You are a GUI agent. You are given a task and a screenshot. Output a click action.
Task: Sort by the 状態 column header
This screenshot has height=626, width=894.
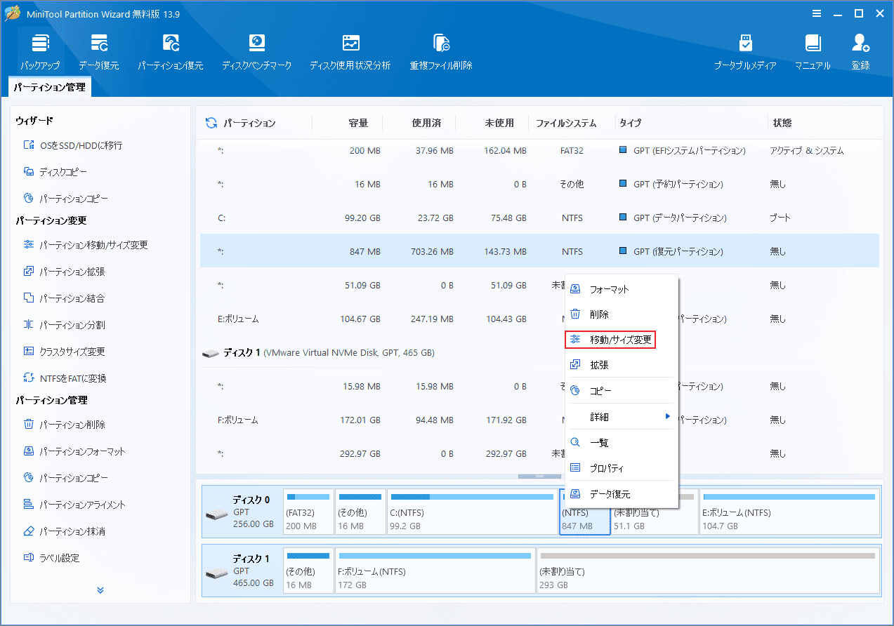(782, 123)
